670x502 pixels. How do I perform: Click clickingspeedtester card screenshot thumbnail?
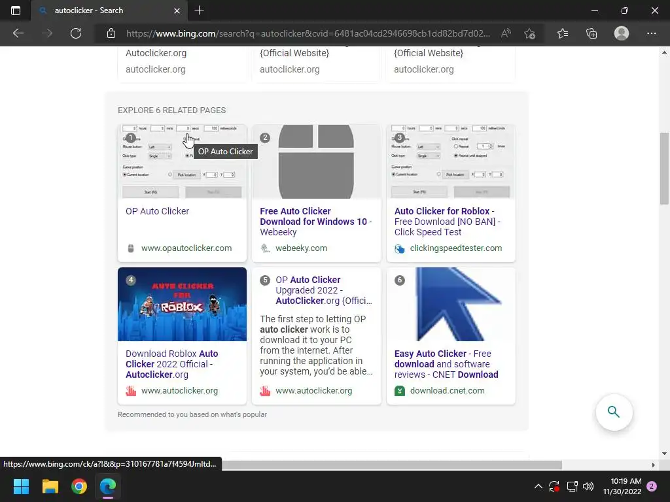click(451, 161)
